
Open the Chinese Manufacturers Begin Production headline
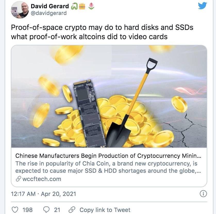click(x=108, y=156)
